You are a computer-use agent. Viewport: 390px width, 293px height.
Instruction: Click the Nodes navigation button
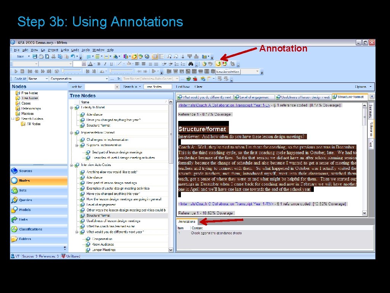39,180
